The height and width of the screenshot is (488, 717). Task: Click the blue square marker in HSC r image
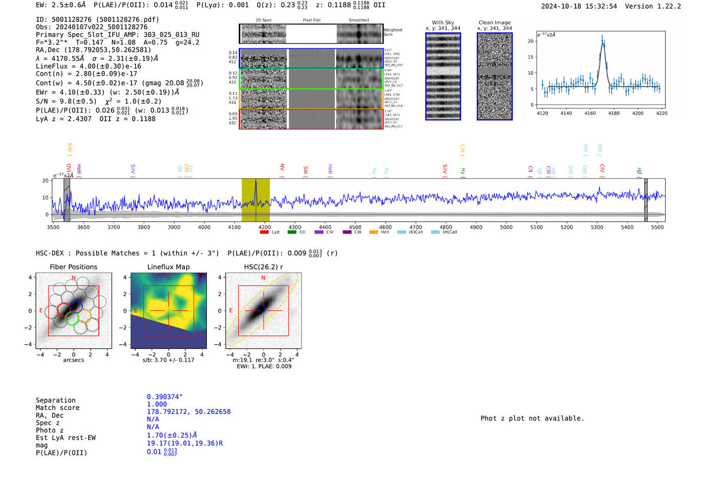click(x=261, y=308)
